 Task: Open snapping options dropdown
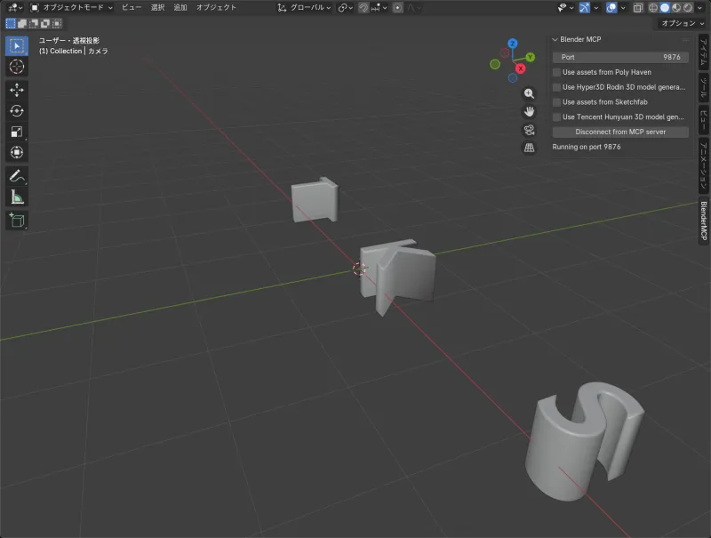(x=379, y=8)
